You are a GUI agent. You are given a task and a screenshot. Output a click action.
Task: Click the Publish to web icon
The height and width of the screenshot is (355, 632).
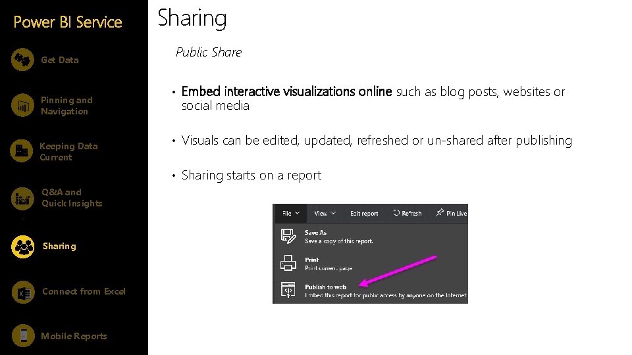[x=288, y=290]
